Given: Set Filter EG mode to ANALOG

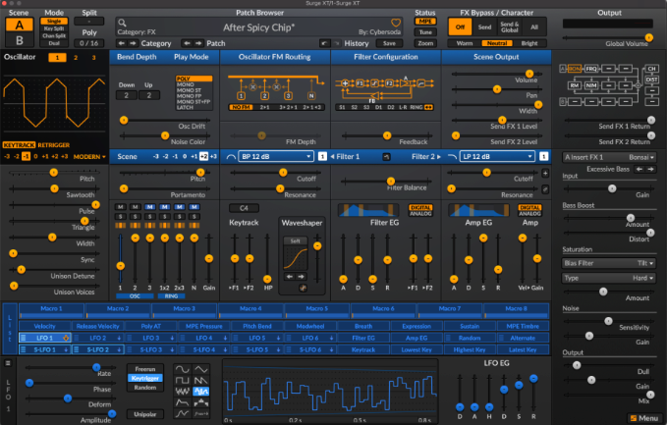Looking at the screenshot, I should pos(420,213).
